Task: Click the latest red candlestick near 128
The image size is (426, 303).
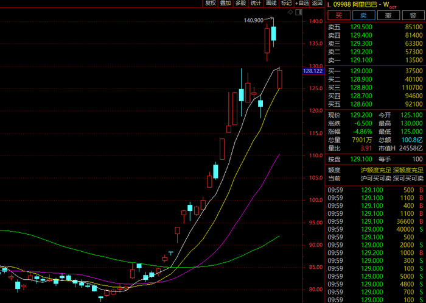Action: pyautogui.click(x=279, y=79)
